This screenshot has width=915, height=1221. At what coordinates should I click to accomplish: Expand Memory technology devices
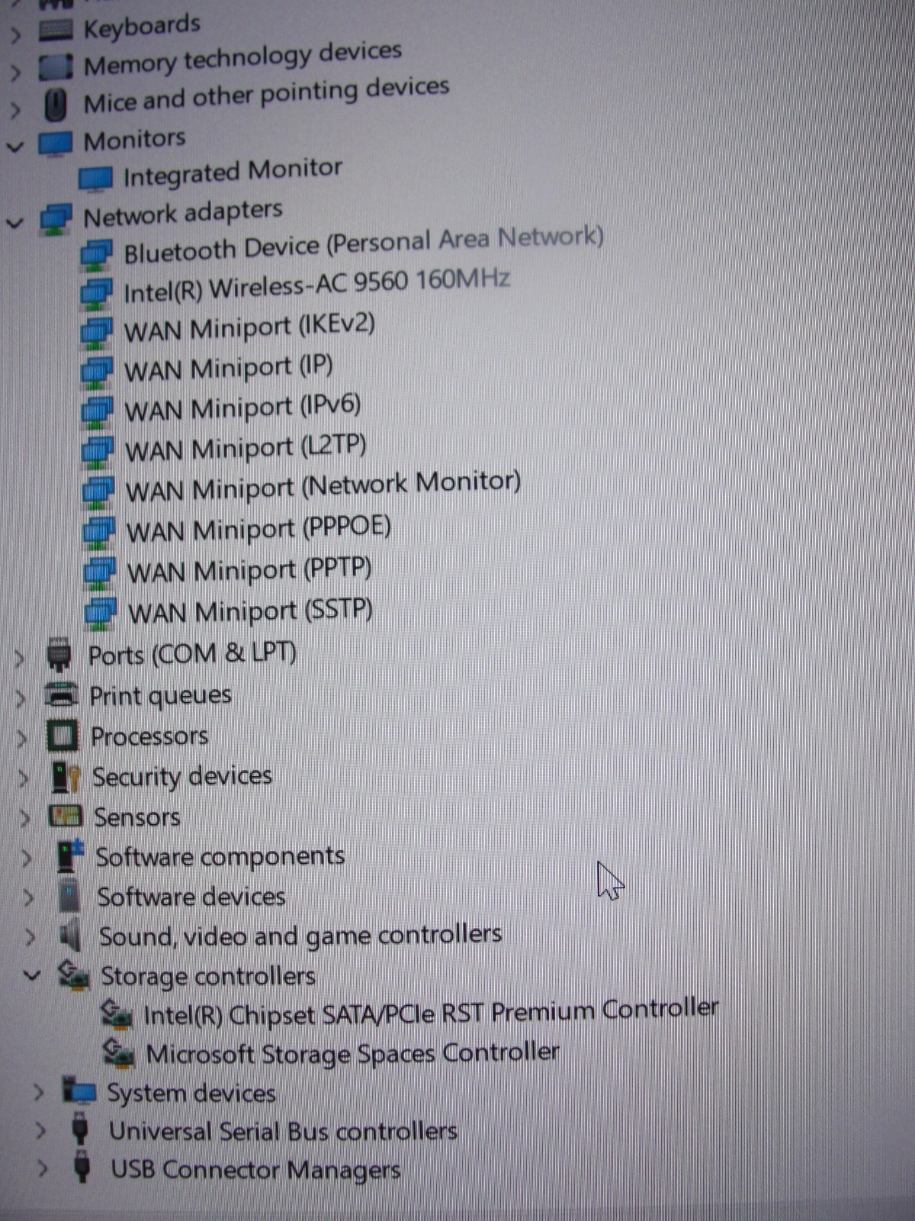(14, 72)
